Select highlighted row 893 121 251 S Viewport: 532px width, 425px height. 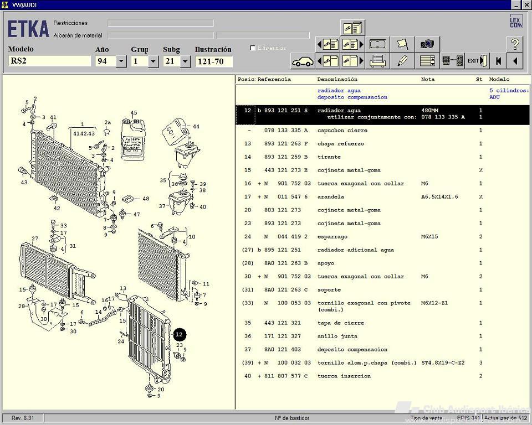coord(382,114)
